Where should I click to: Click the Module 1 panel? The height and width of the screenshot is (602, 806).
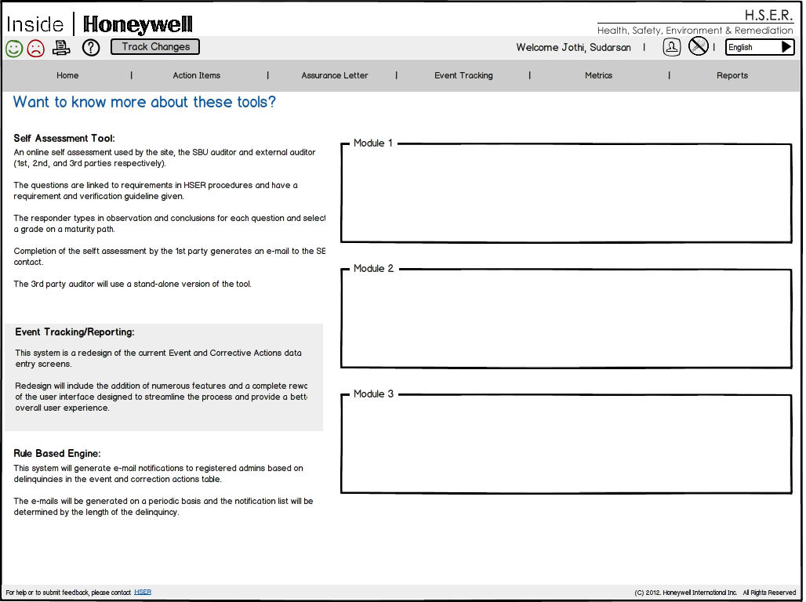coord(565,194)
